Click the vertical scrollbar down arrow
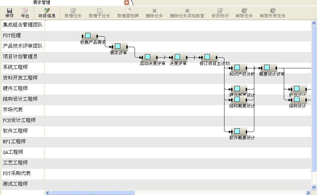This screenshot has width=317, height=195. click(314, 187)
